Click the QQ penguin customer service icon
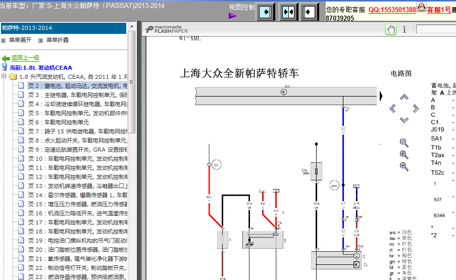 pos(421,7)
